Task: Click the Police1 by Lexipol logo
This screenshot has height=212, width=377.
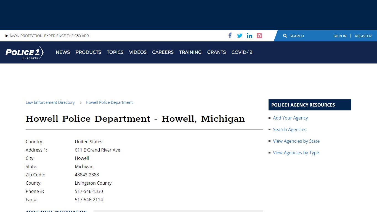Action: pyautogui.click(x=25, y=52)
